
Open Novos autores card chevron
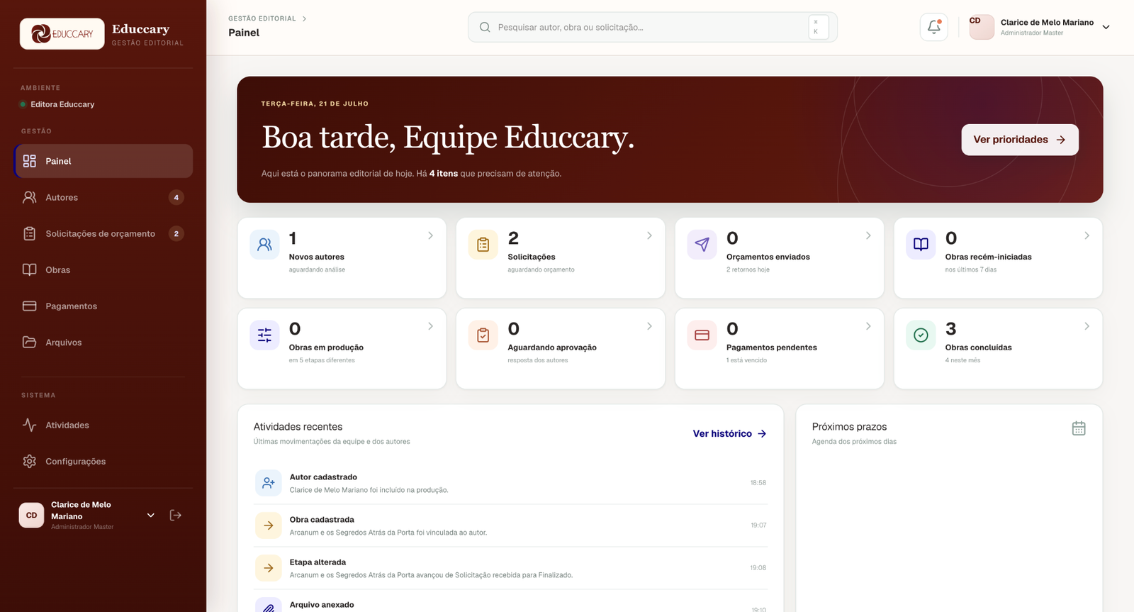point(430,235)
